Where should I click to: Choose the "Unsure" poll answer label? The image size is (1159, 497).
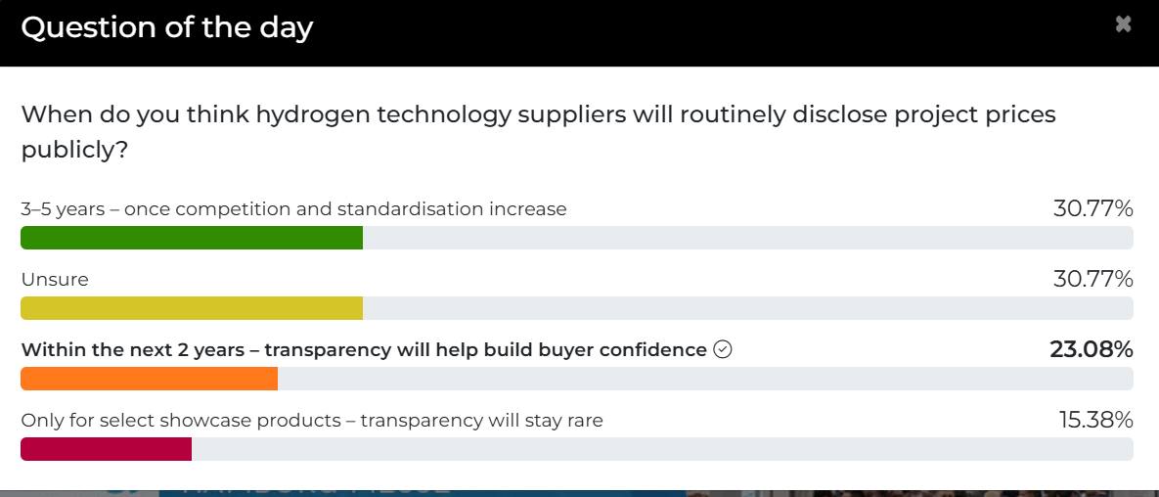(x=55, y=279)
